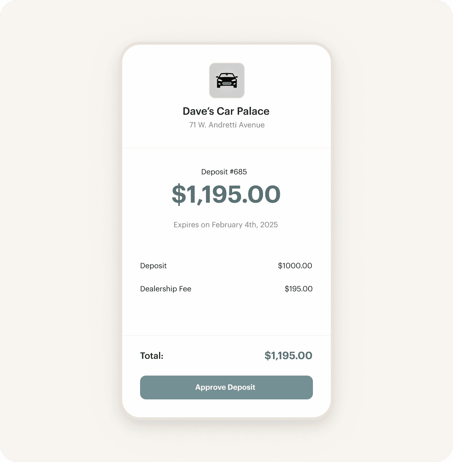The width and height of the screenshot is (453, 462).
Task: Click the word Palace in the title
Action: [253, 111]
